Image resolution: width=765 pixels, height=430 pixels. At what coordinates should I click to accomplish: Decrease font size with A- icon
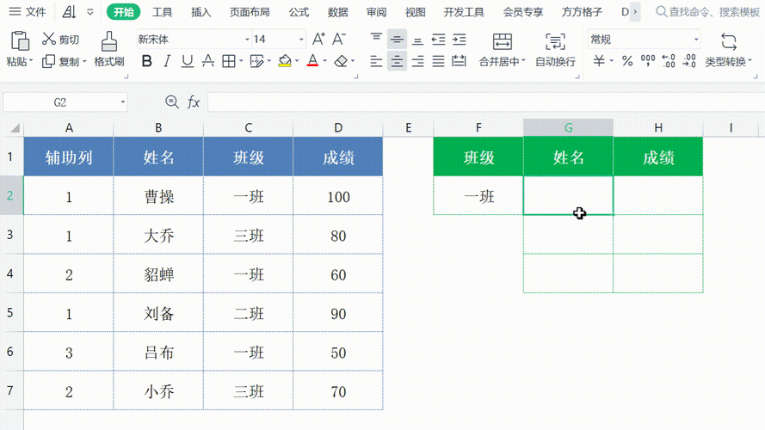[x=339, y=39]
